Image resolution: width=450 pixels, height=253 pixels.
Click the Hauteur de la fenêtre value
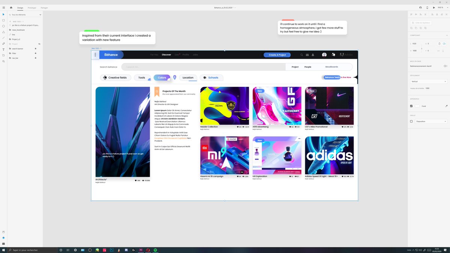click(x=427, y=88)
